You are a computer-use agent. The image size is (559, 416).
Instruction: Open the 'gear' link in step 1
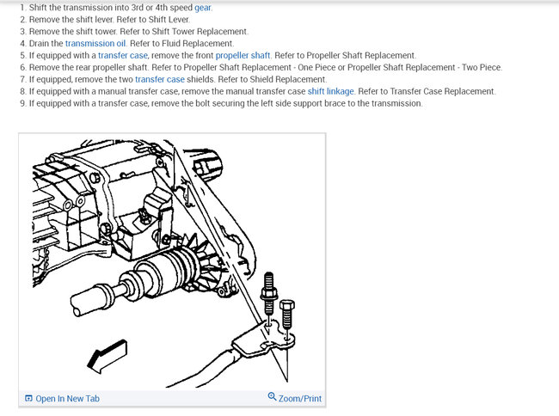(x=203, y=8)
